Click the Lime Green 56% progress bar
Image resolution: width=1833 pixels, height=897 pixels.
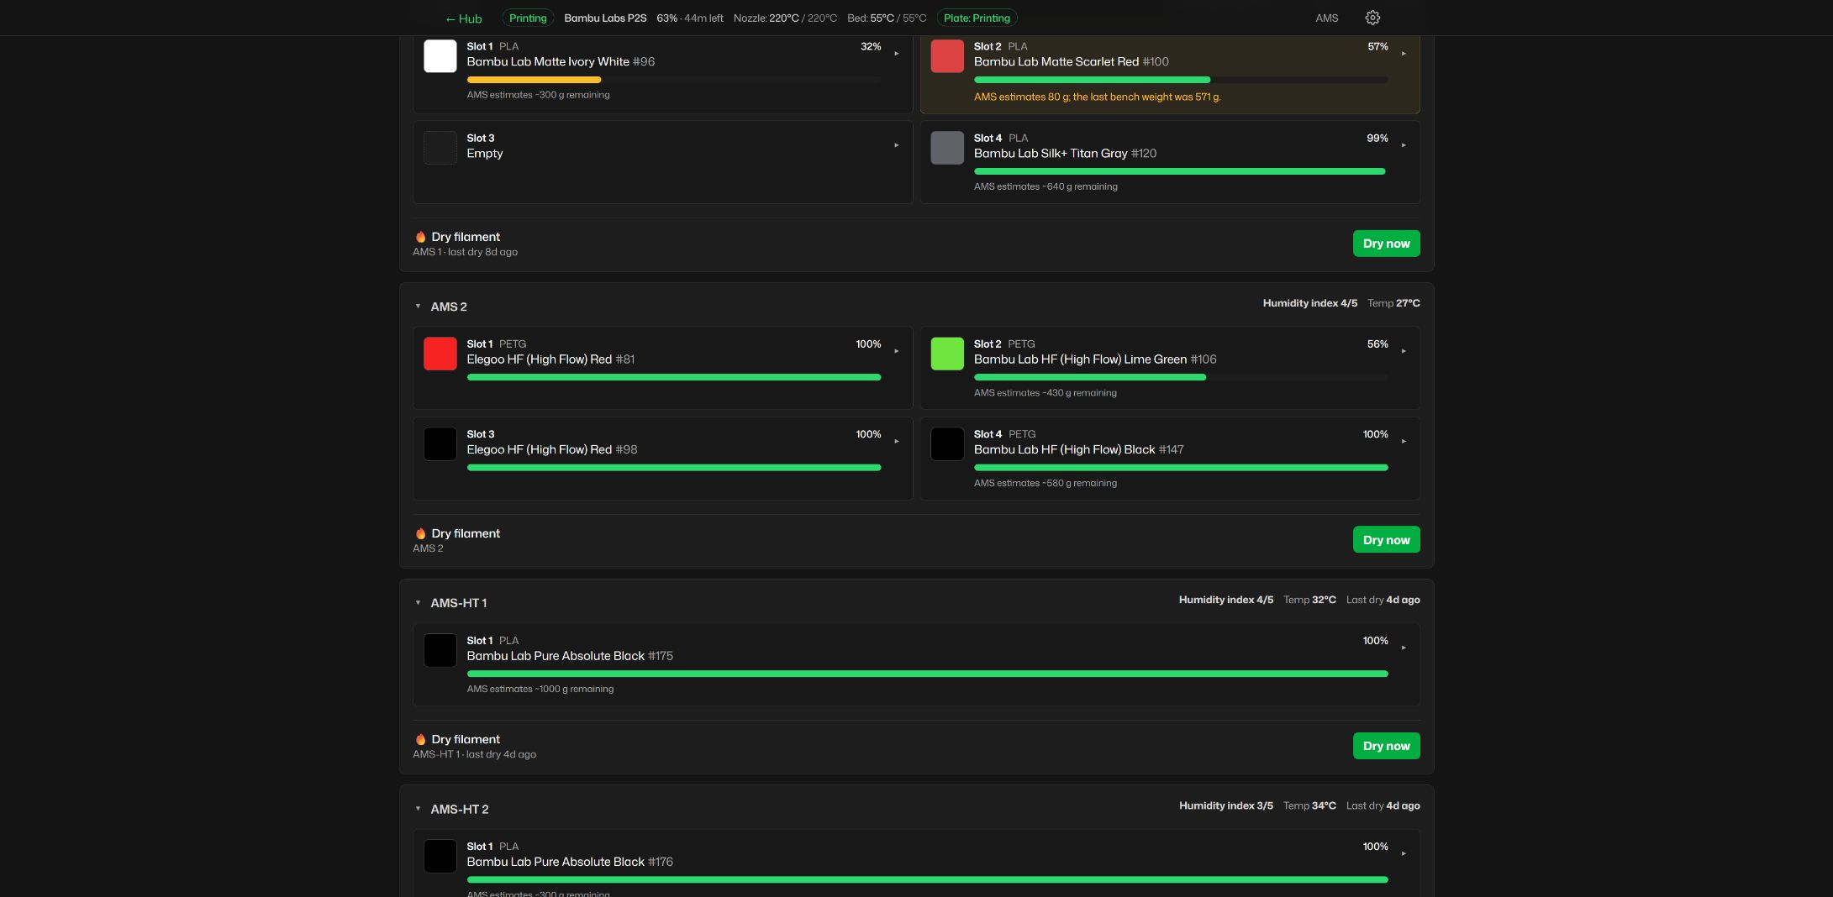point(1181,377)
